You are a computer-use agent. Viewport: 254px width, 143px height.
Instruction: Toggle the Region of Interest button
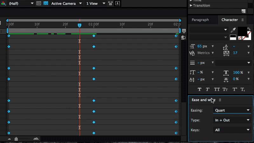tap(39, 3)
